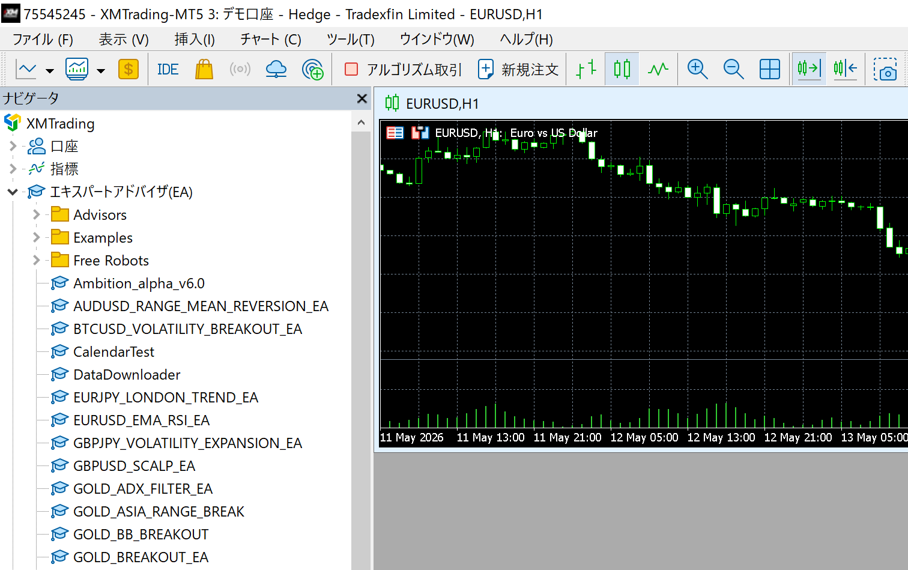Open the chart profiles icon
The height and width of the screenshot is (570, 908).
(77, 70)
